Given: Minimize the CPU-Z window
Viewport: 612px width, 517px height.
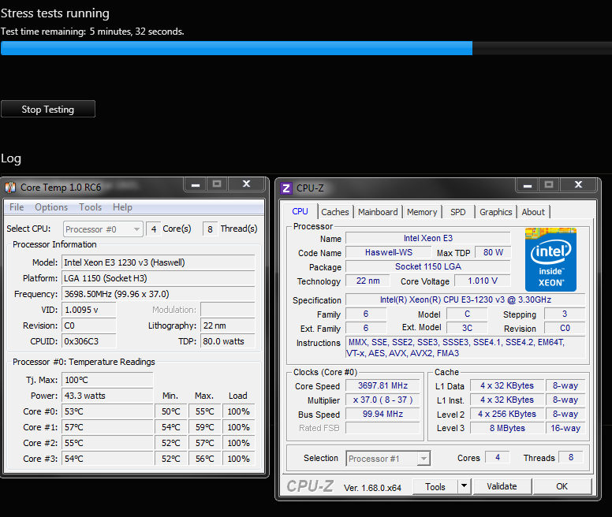Looking at the screenshot, I should (x=528, y=185).
